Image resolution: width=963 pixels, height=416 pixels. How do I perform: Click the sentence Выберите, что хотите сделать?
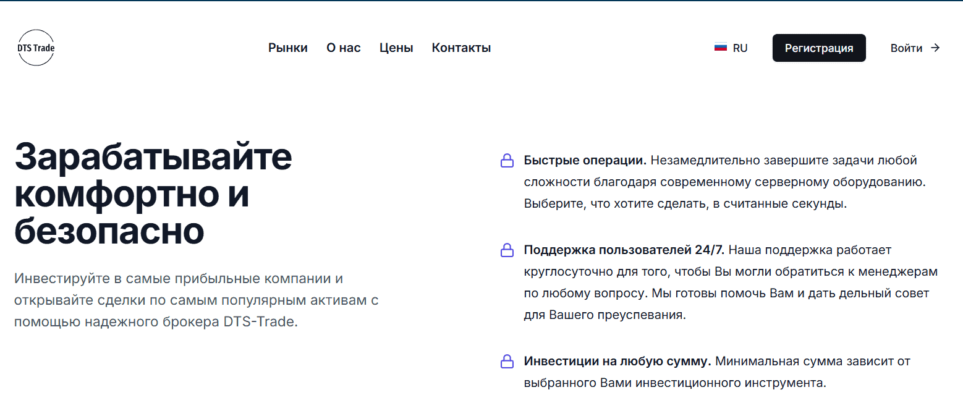point(685,203)
